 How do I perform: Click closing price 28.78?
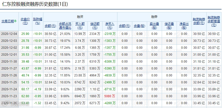(x=25, y=41)
